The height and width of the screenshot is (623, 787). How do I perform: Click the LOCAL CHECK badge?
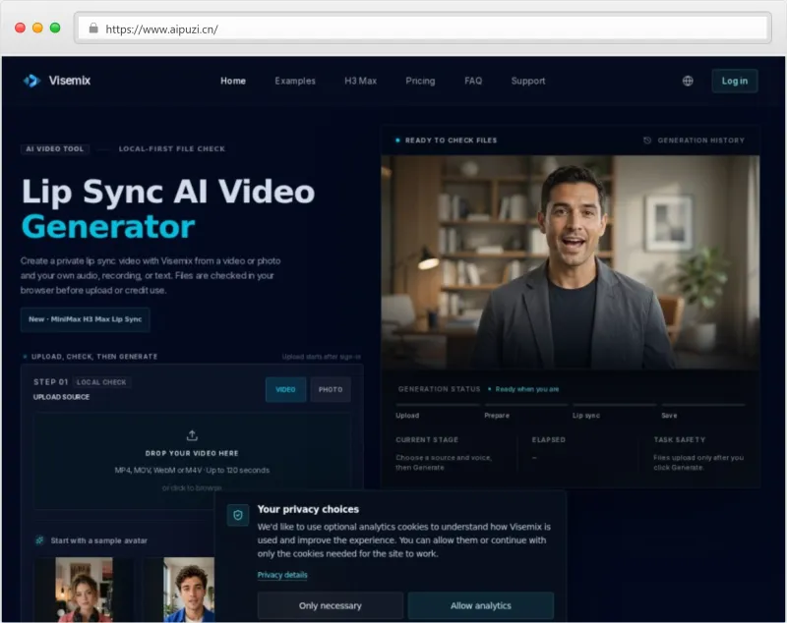(x=101, y=382)
